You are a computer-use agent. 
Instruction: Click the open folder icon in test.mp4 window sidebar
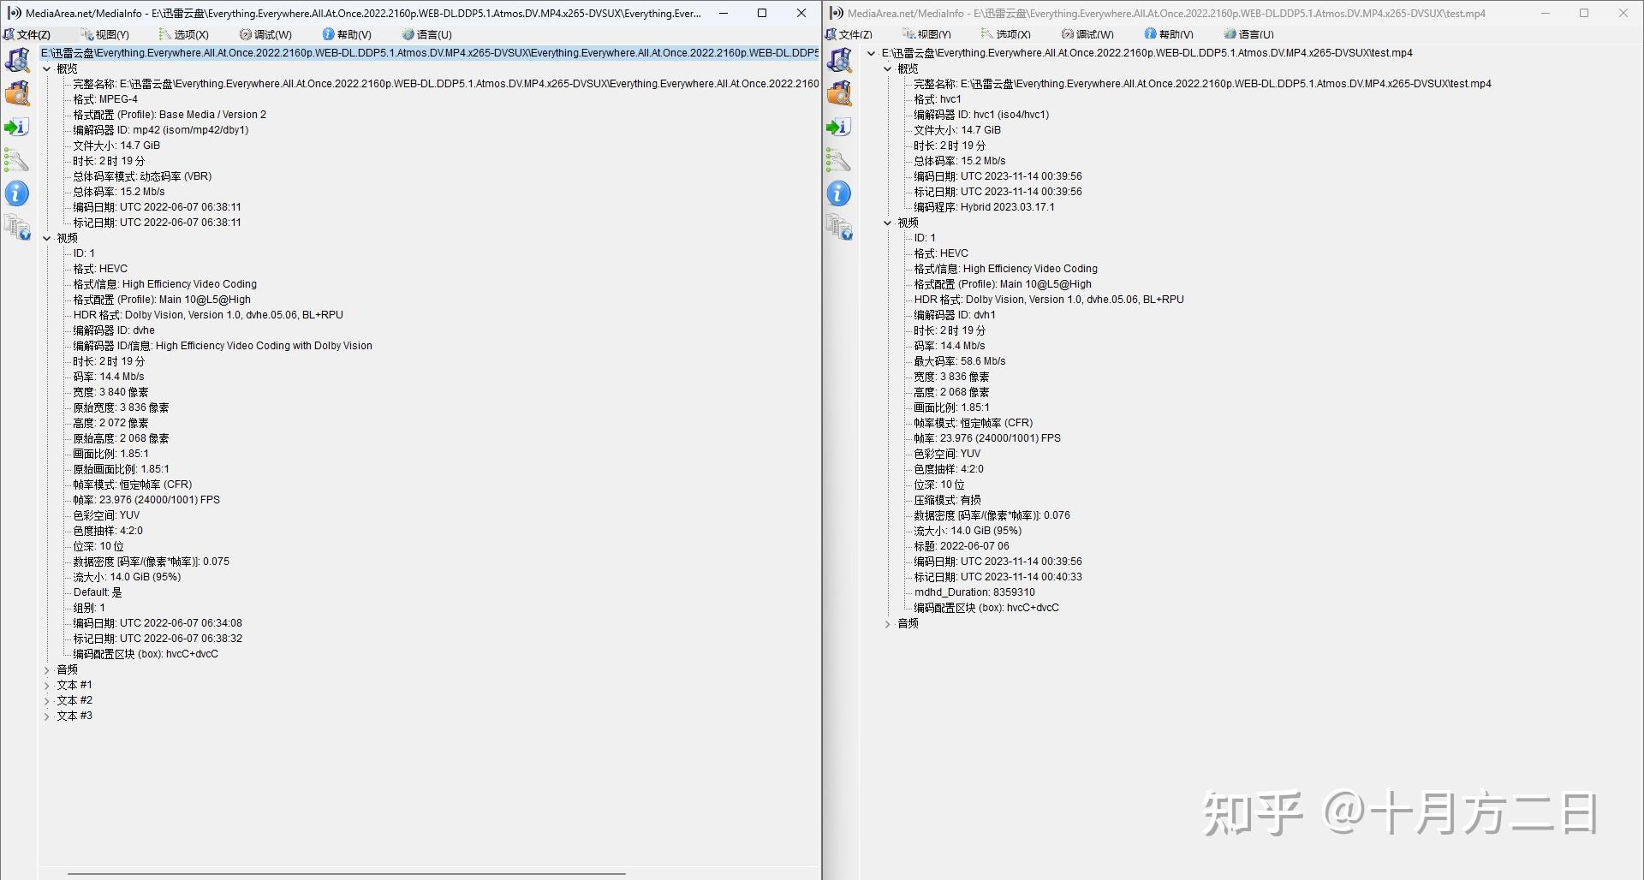pyautogui.click(x=839, y=93)
